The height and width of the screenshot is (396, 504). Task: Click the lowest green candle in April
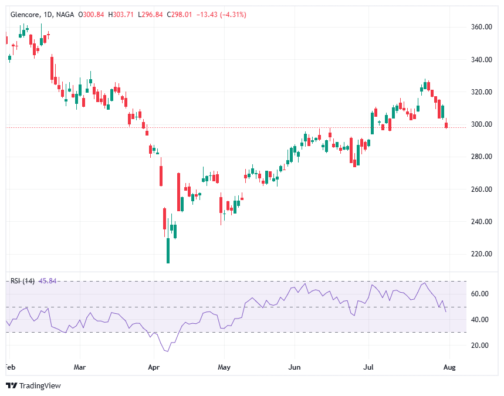[x=168, y=250]
